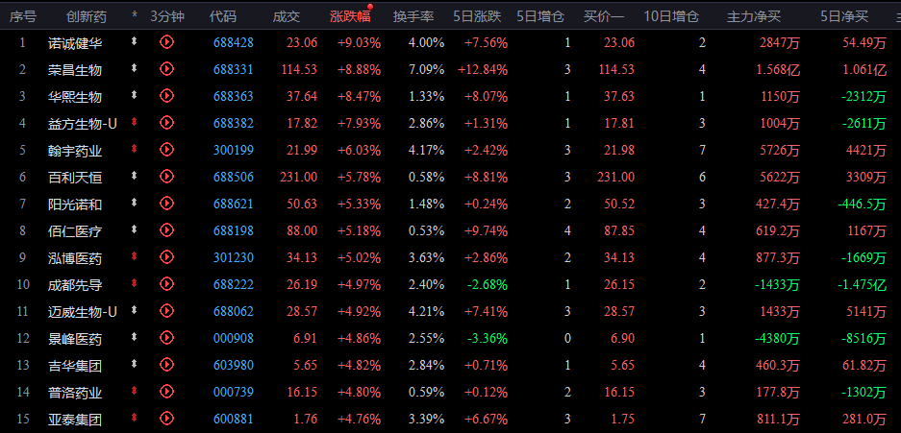Sort by the 换手率 column header

tap(413, 16)
